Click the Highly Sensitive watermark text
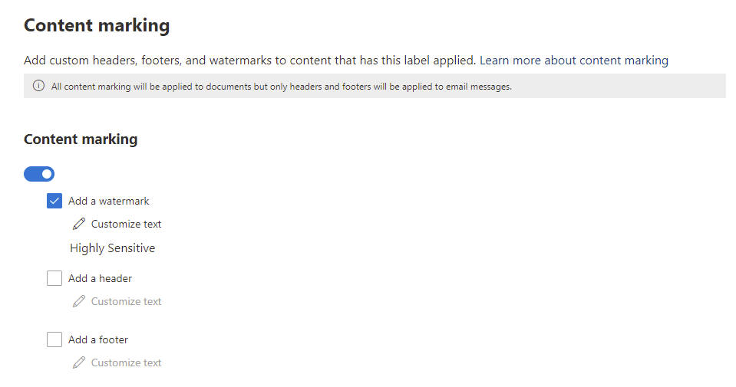This screenshot has height=387, width=736. tap(113, 248)
